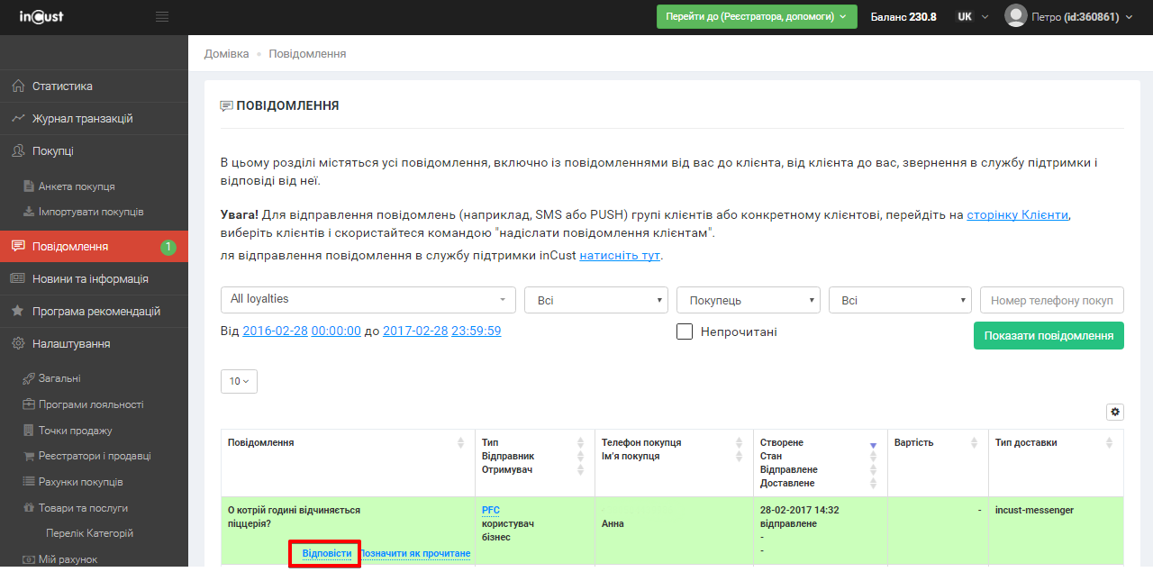The image size is (1153, 572).
Task: Click the Статистика home icon
Action: click(x=17, y=86)
